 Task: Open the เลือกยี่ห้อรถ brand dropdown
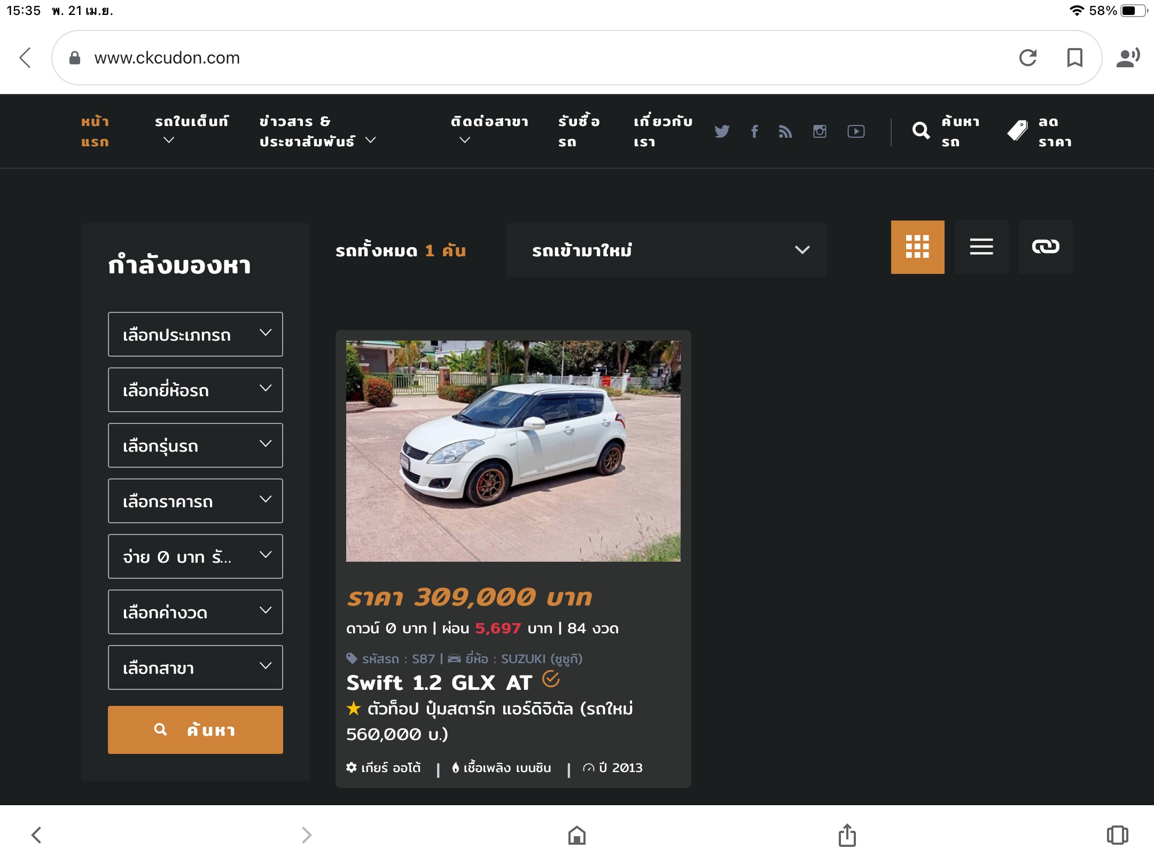point(196,390)
